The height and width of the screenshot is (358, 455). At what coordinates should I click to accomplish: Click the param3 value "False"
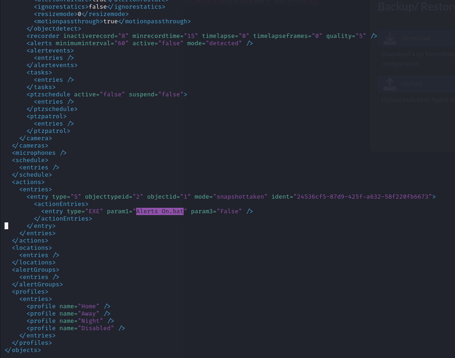click(x=229, y=211)
